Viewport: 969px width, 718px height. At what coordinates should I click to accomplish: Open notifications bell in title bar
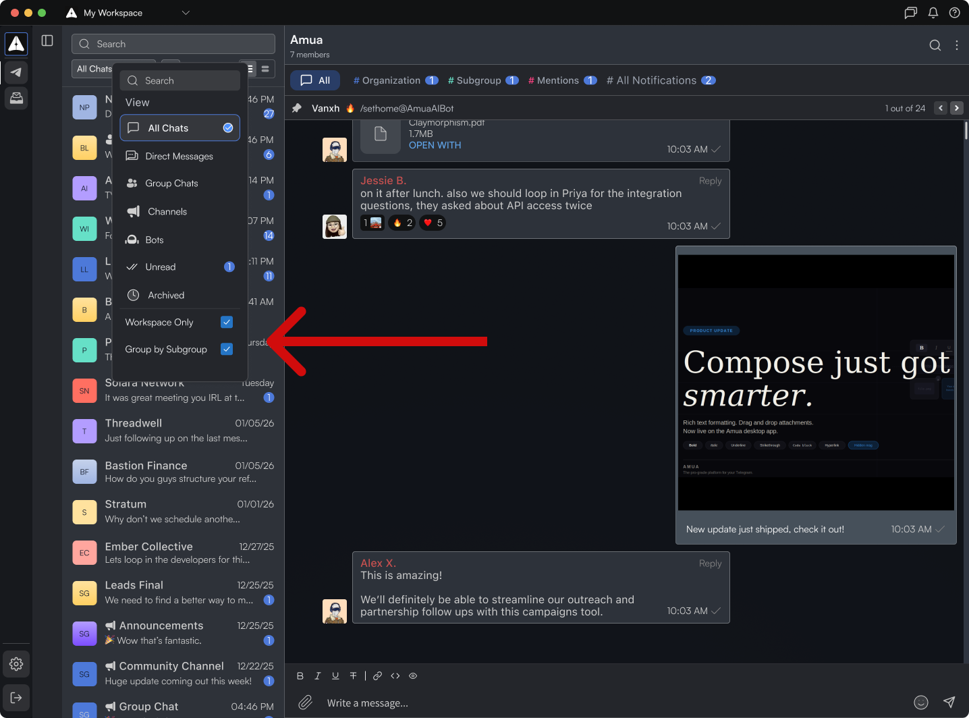tap(933, 13)
